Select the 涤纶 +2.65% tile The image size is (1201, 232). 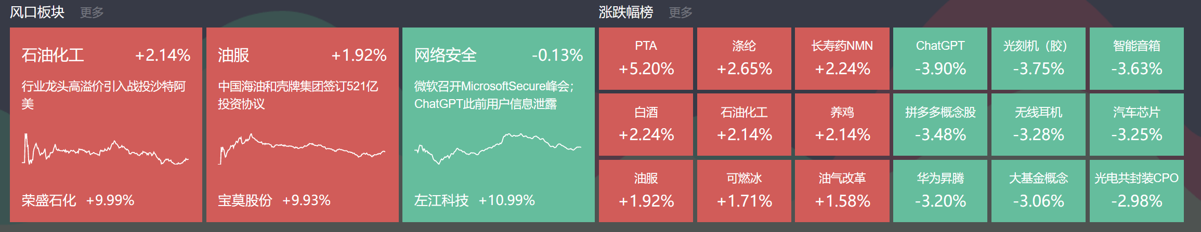tap(744, 58)
